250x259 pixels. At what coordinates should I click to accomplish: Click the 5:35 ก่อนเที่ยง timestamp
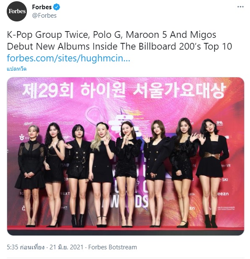[x=26, y=247]
